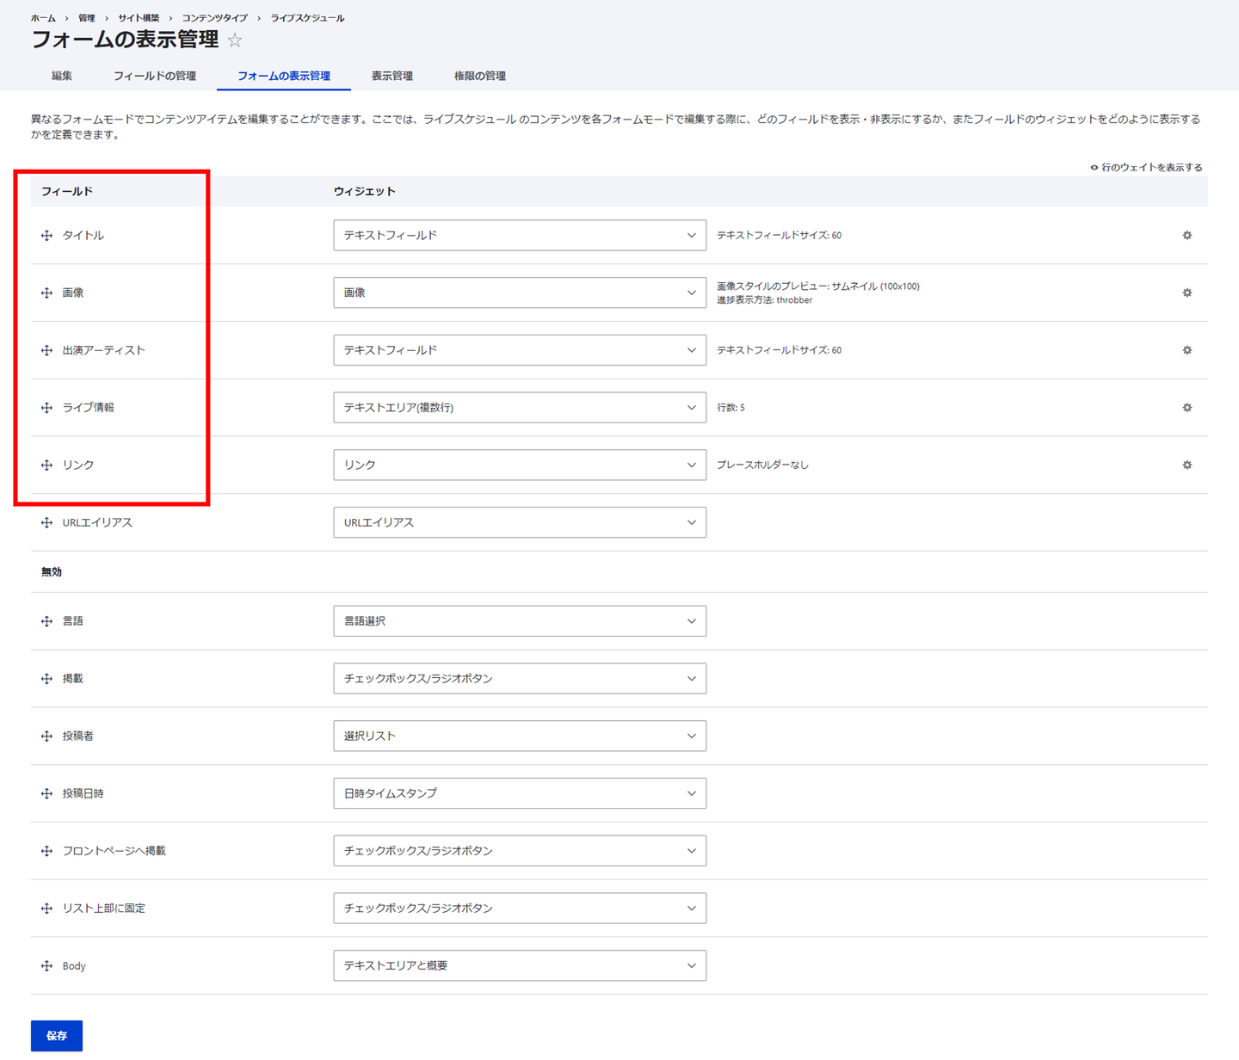Click drag handle beside 投稿者 field

click(x=46, y=736)
